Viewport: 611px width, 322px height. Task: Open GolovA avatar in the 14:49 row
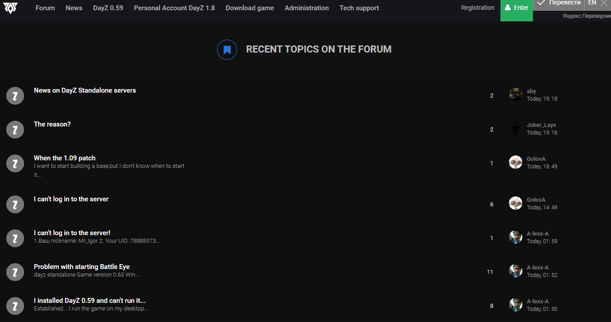click(x=516, y=203)
